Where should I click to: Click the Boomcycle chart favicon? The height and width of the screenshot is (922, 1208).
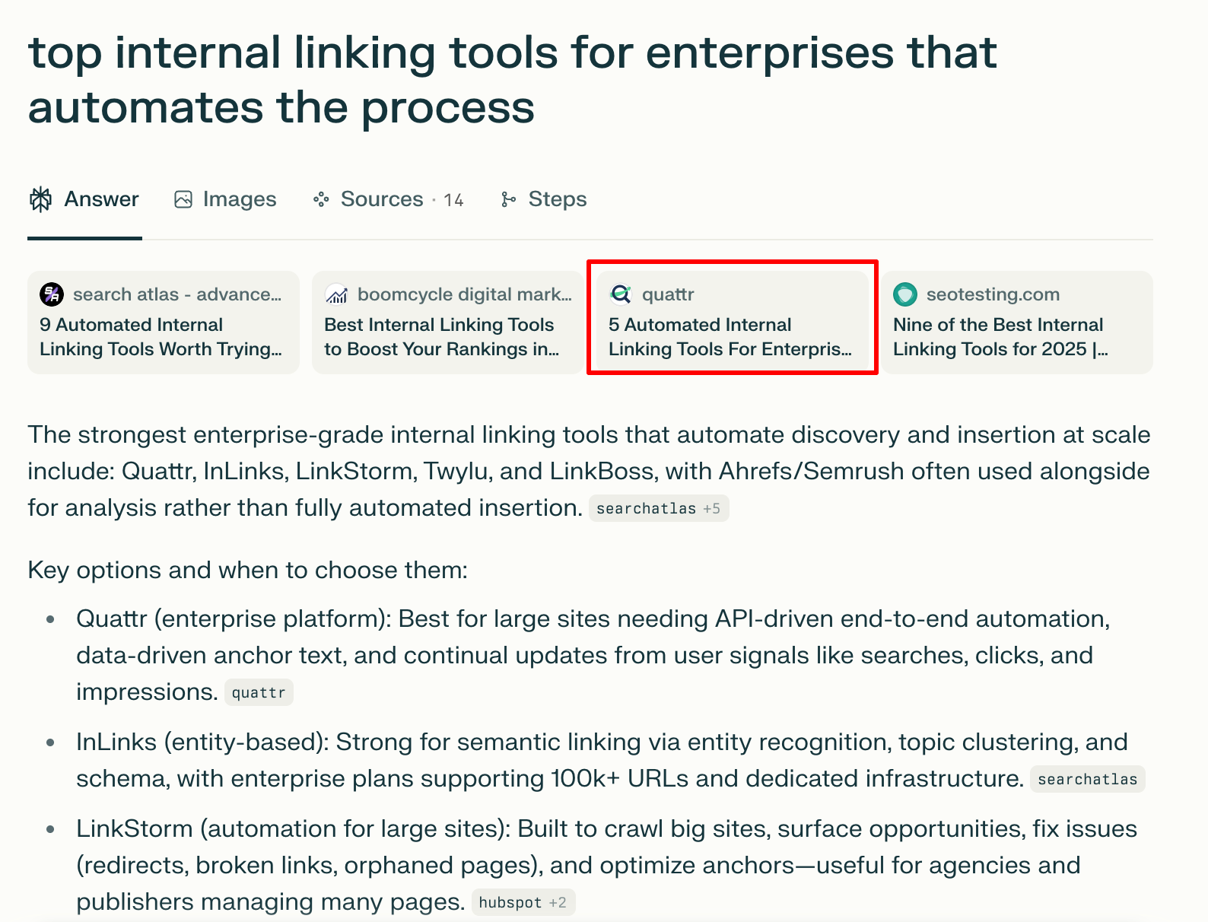point(336,294)
